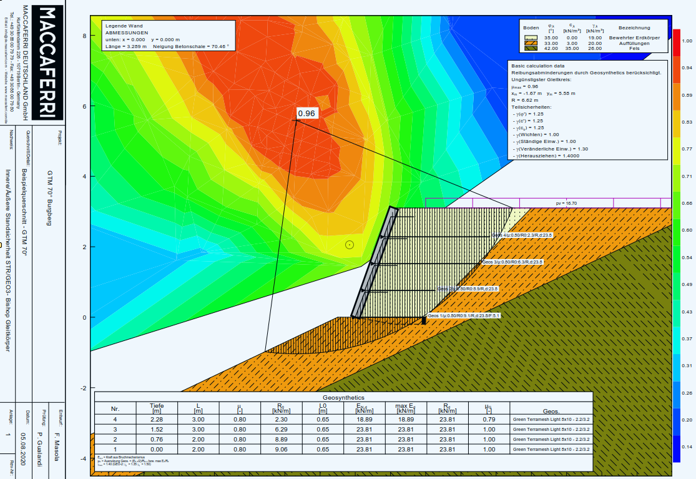Screen dimensions: 696x479
Task: Click the y-axis tick label '-2'
Action: (x=84, y=388)
